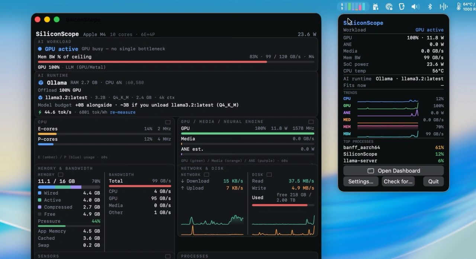Select the MEM trend row
The width and height of the screenshot is (476, 259).
pyautogui.click(x=393, y=127)
